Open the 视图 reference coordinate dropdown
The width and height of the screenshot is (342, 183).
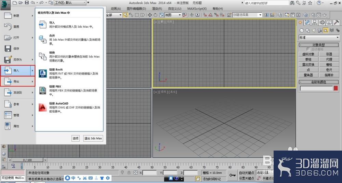[173, 15]
